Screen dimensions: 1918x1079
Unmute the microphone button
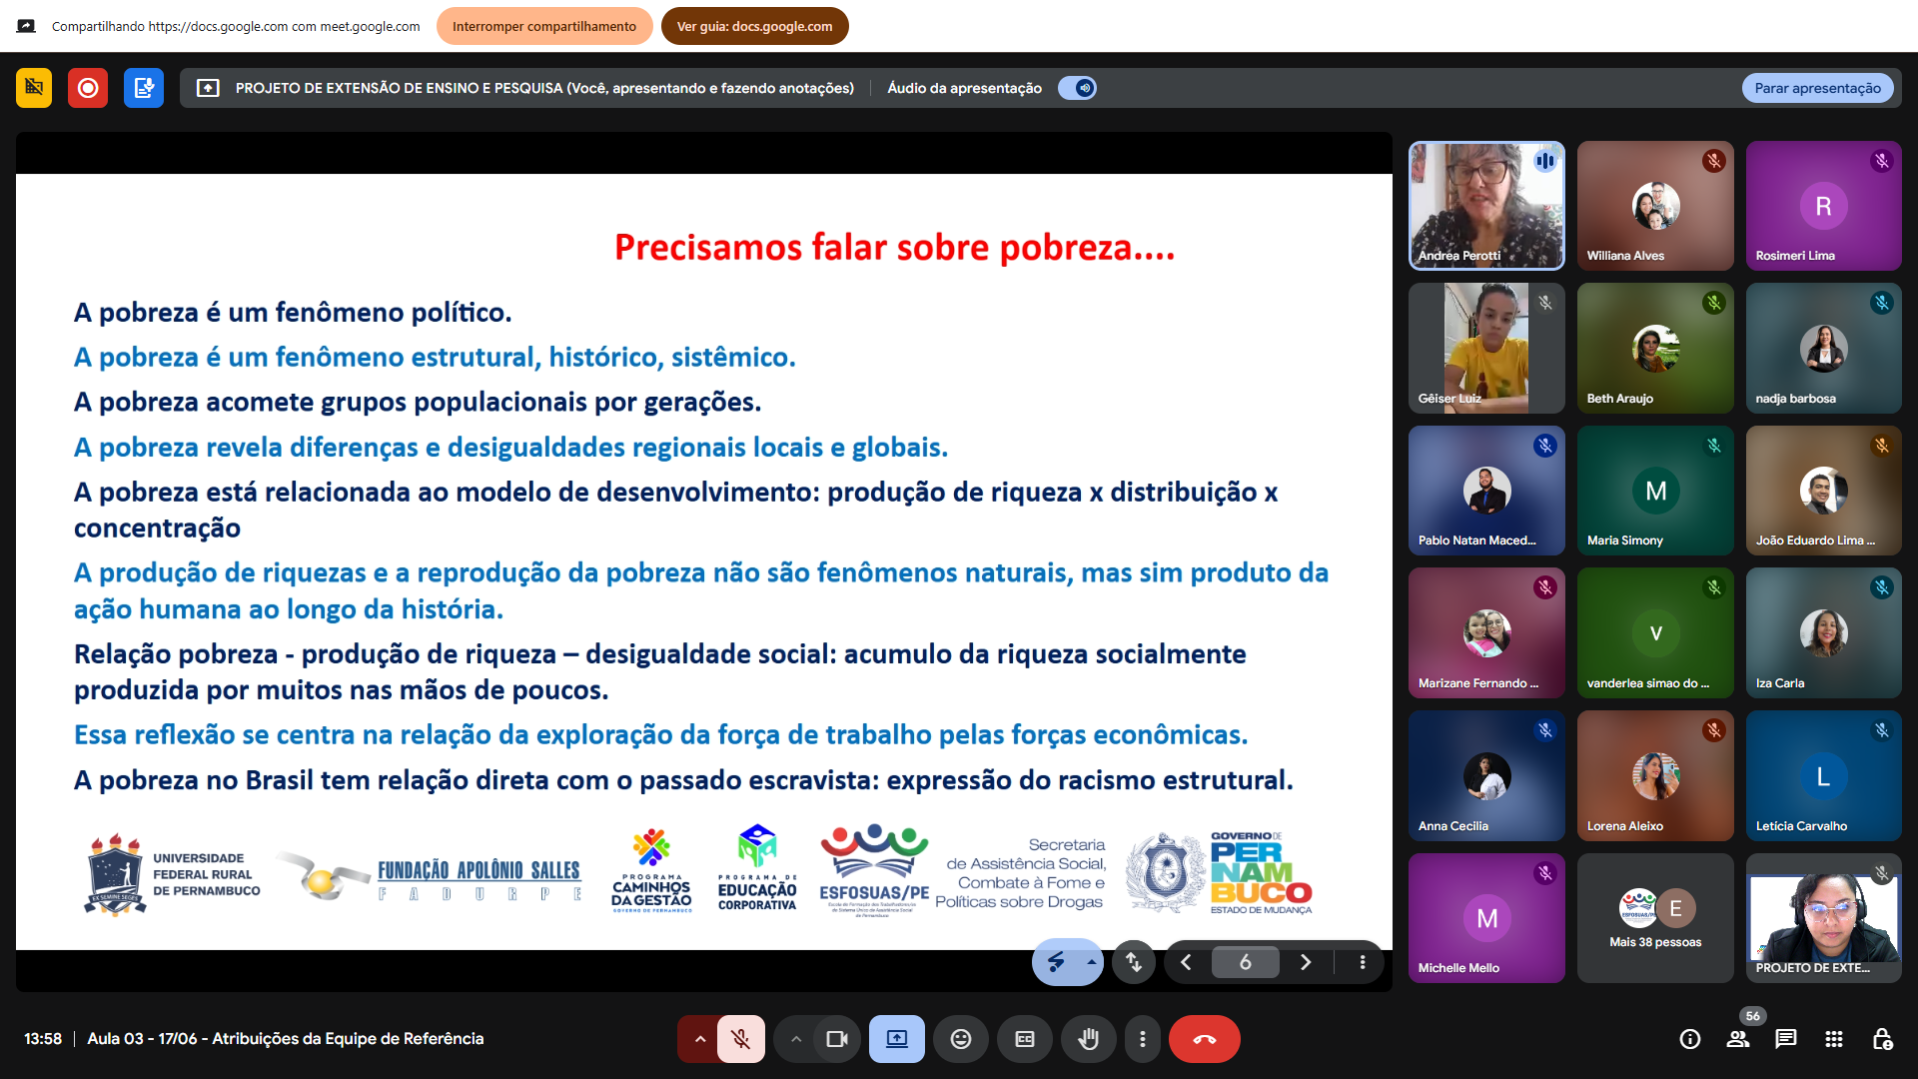click(x=740, y=1039)
